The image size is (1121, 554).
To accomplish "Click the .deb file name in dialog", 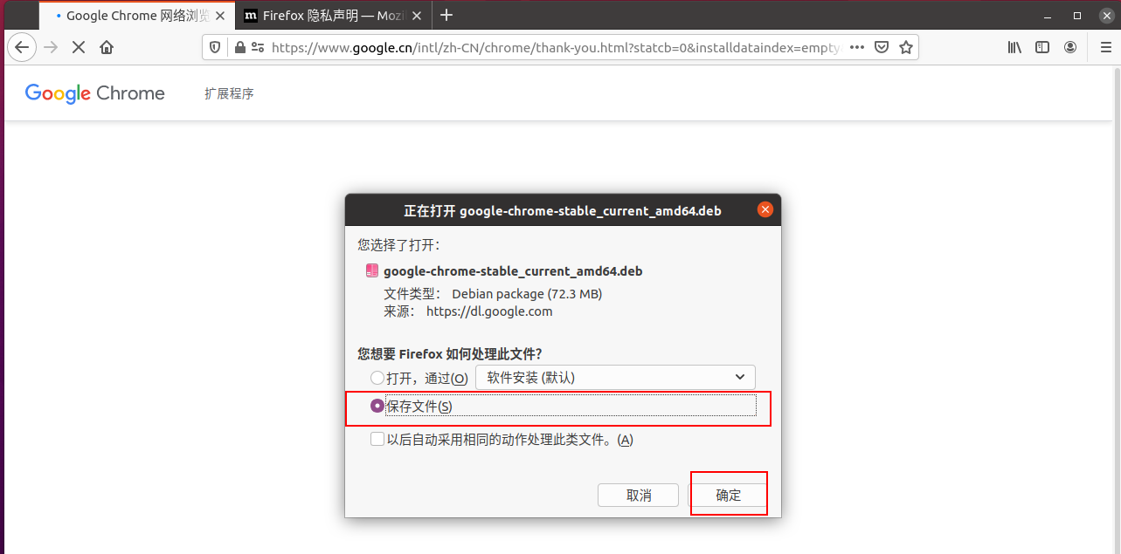I will [x=513, y=271].
